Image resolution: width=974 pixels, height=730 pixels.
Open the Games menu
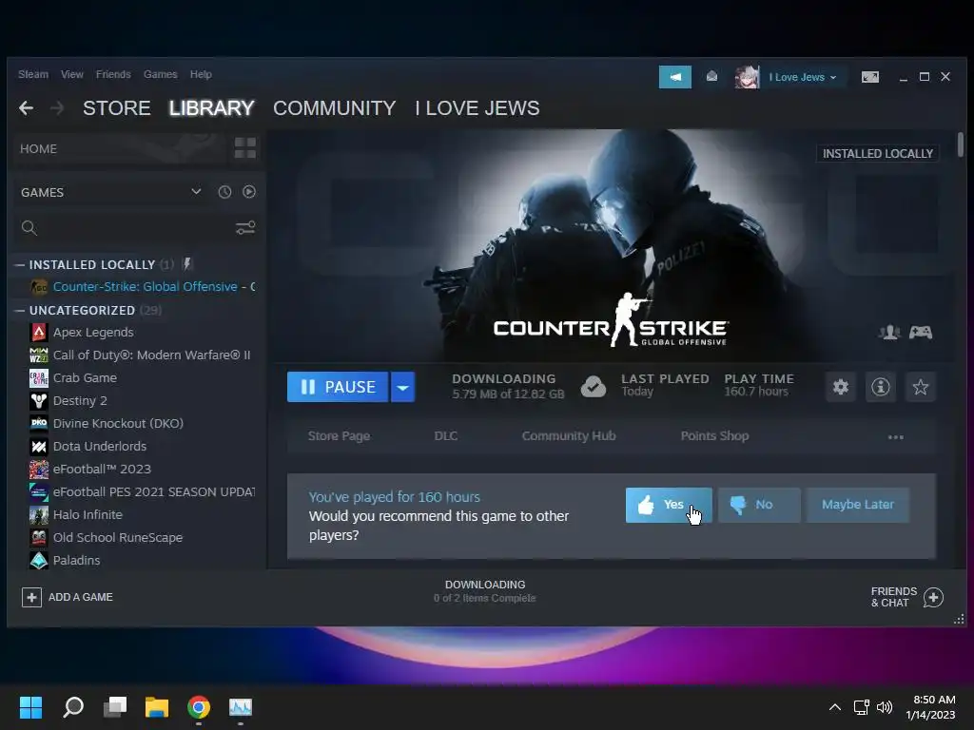[x=160, y=74]
